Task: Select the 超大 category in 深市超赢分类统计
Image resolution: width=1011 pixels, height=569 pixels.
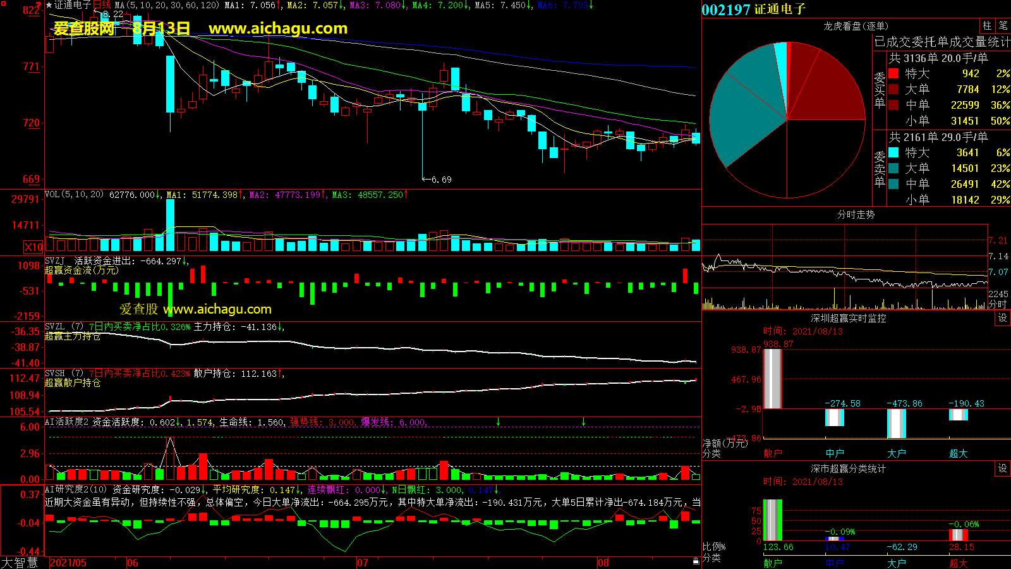Action: [x=958, y=563]
